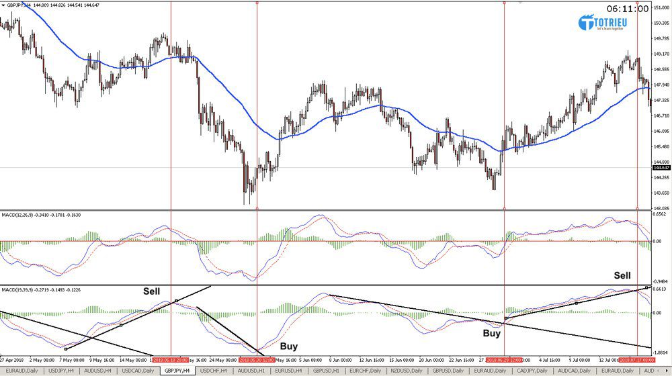The width and height of the screenshot is (672, 376).
Task: Click the 146.095 price axis label
Action: click(x=662, y=131)
